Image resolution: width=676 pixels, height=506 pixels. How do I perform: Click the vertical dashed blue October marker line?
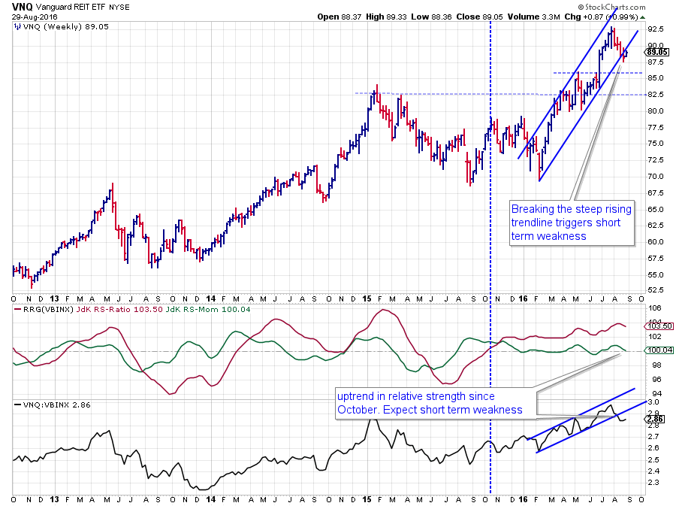click(x=490, y=259)
